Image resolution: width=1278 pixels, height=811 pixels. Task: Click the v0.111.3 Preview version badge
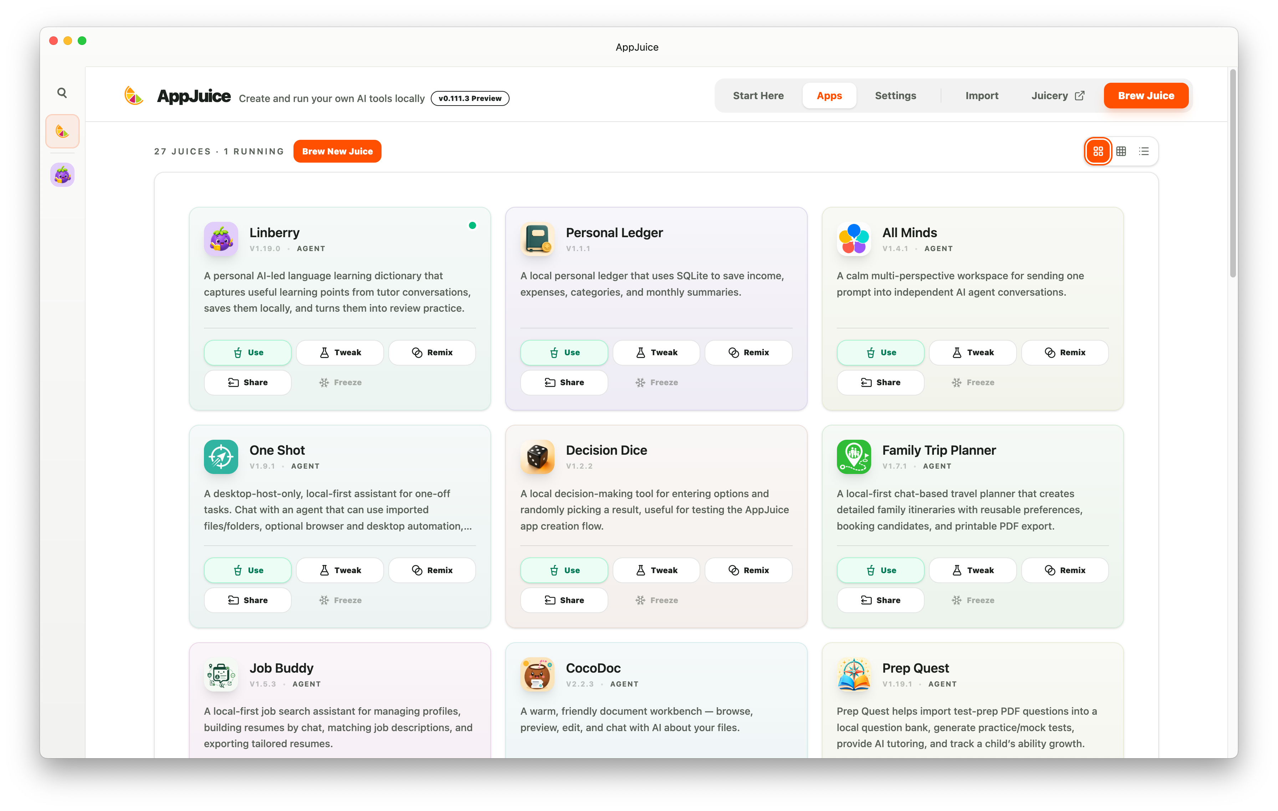pyautogui.click(x=470, y=98)
